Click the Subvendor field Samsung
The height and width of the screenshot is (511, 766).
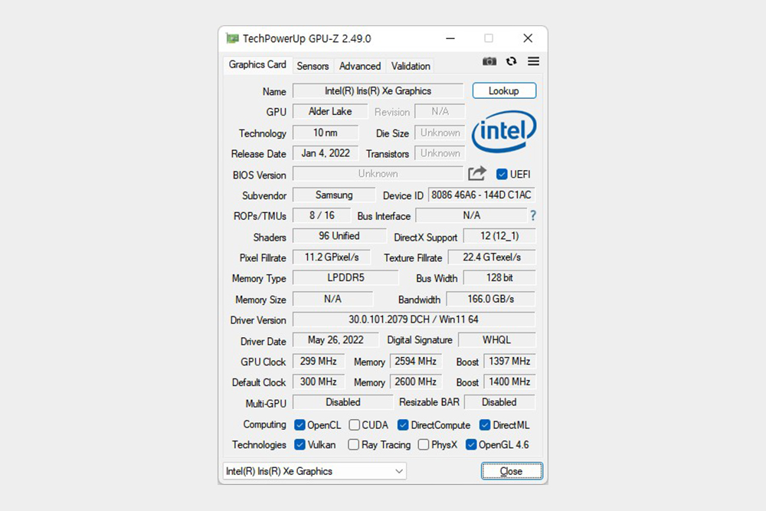coord(334,195)
